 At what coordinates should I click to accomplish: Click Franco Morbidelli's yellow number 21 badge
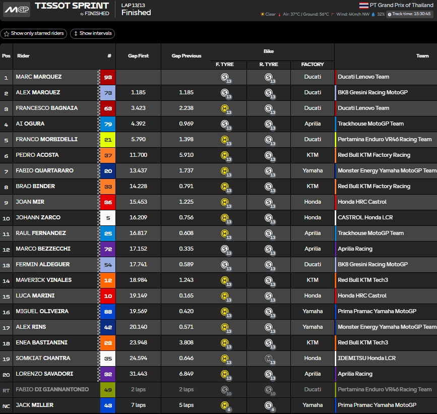(108, 140)
